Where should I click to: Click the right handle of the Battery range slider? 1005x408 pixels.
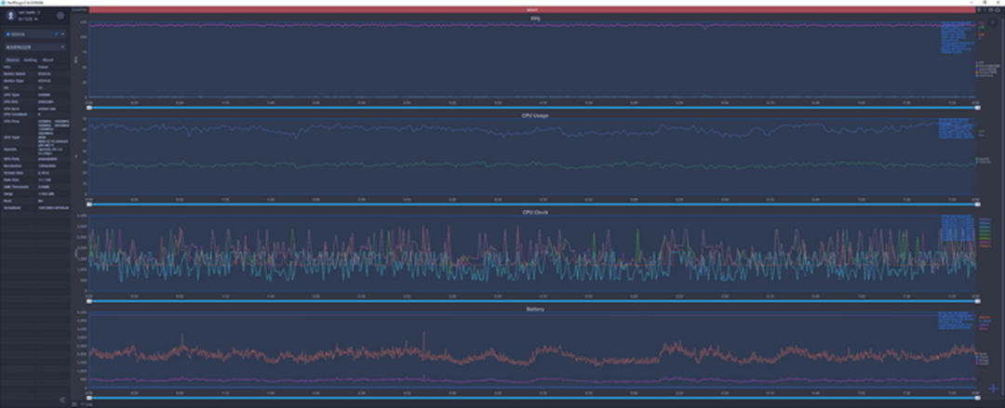pyautogui.click(x=977, y=398)
